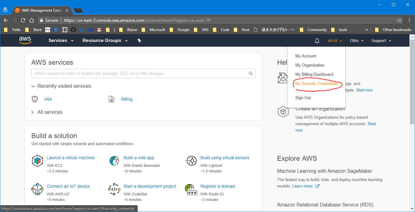Select My Billing Dashboard menu item
This screenshot has height=212, width=415.
click(x=314, y=74)
